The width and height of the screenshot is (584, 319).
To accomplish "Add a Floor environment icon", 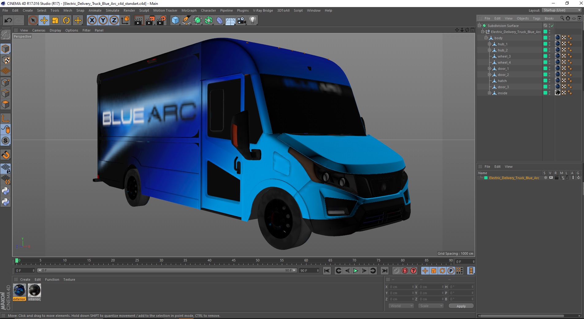I will click(231, 21).
